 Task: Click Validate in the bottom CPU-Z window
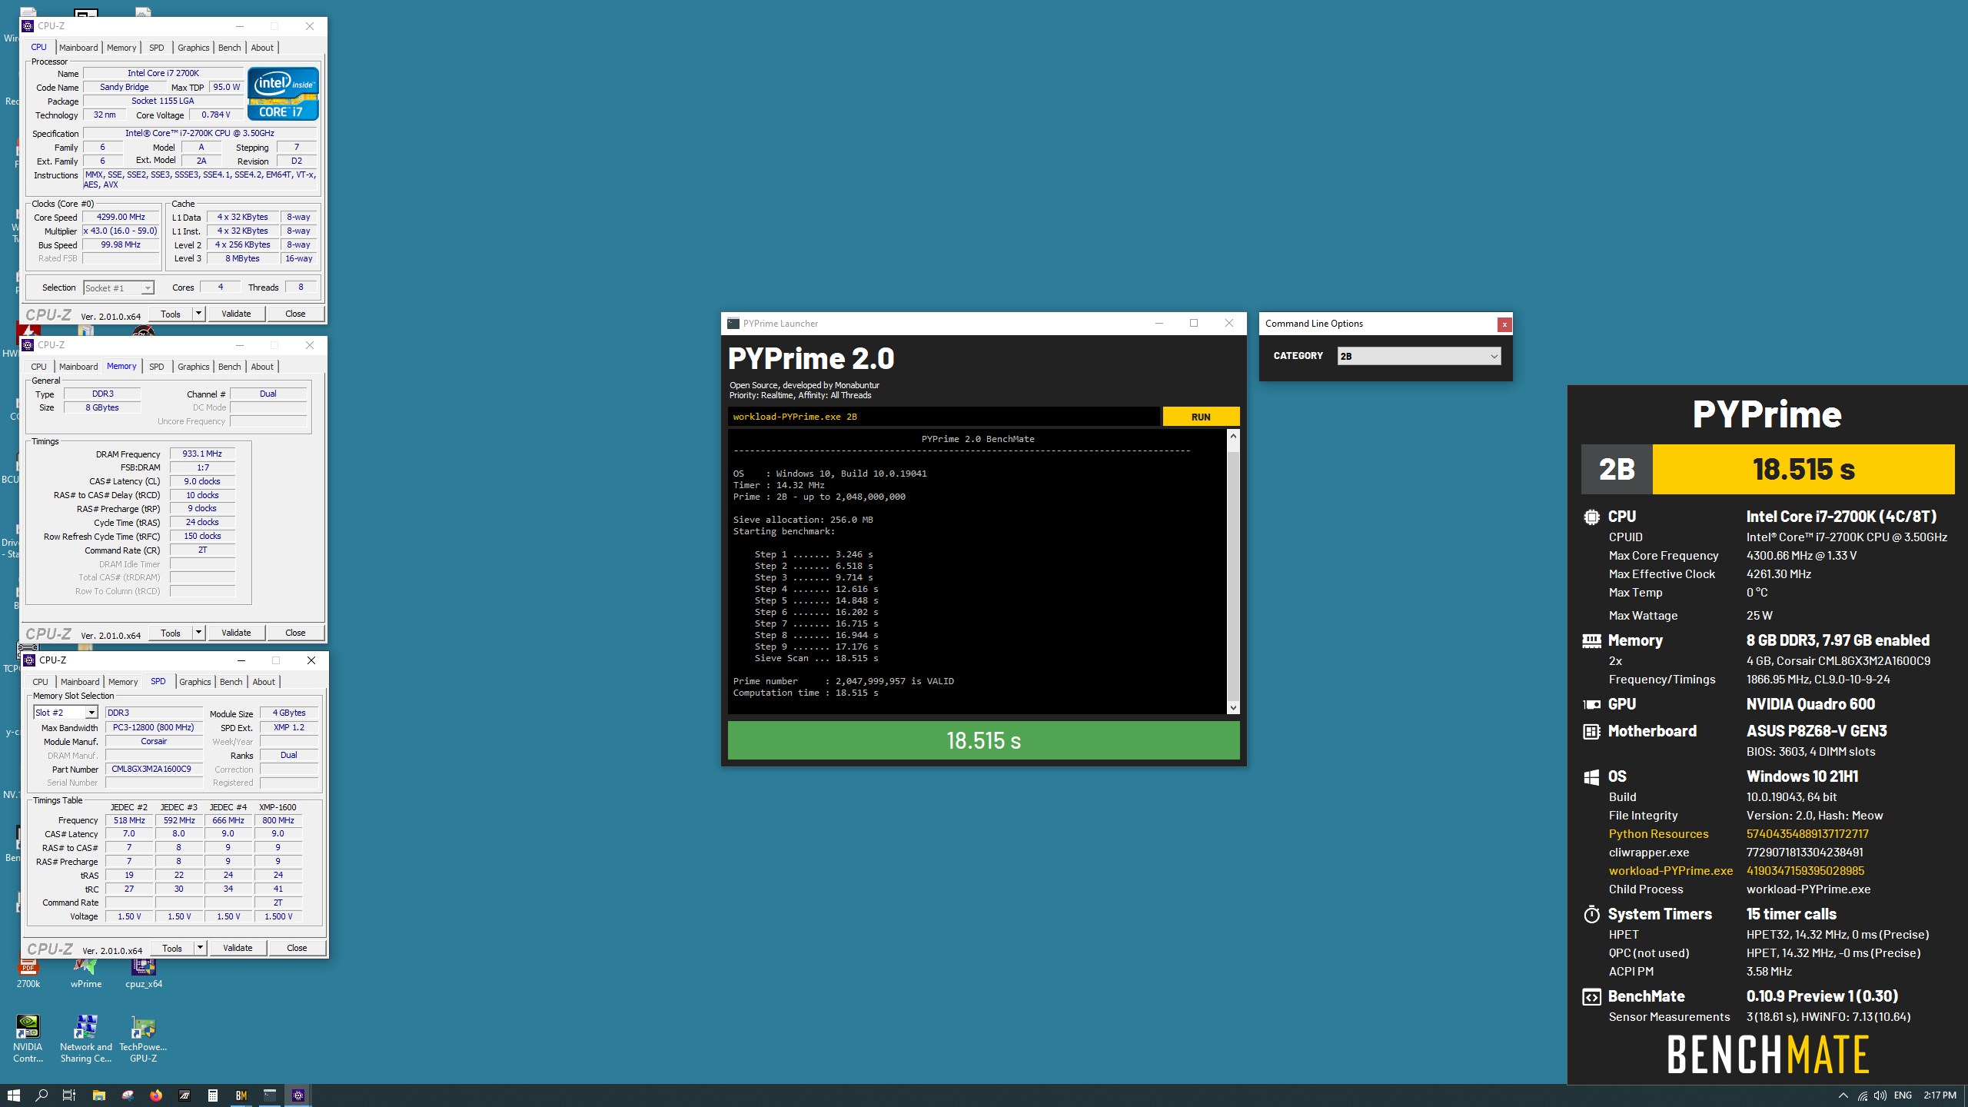[x=238, y=948]
